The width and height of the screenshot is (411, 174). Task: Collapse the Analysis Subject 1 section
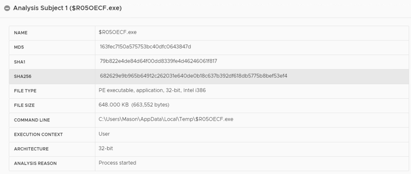[x=7, y=8]
